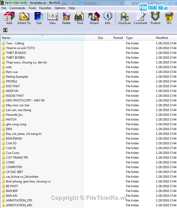Select the 'CUA SO' folder name

point(11,143)
